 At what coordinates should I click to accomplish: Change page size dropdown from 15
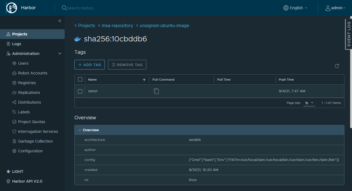tap(309, 103)
